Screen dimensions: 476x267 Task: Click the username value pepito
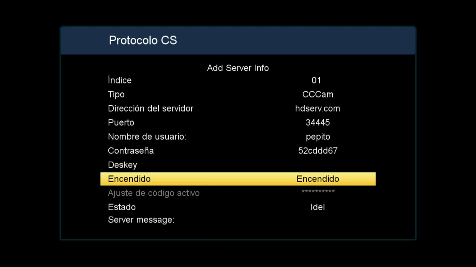coord(318,137)
